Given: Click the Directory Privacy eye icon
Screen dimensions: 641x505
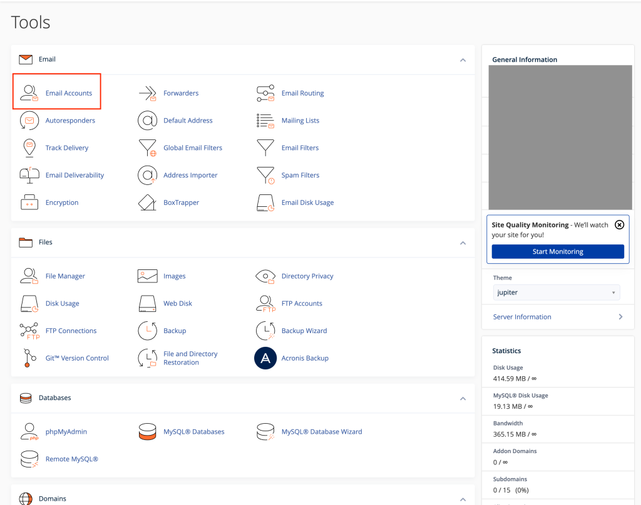Looking at the screenshot, I should [x=265, y=276].
